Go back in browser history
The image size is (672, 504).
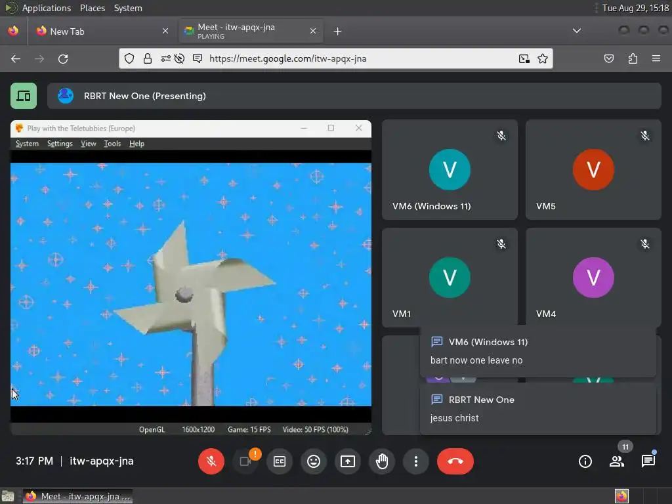[x=16, y=58]
